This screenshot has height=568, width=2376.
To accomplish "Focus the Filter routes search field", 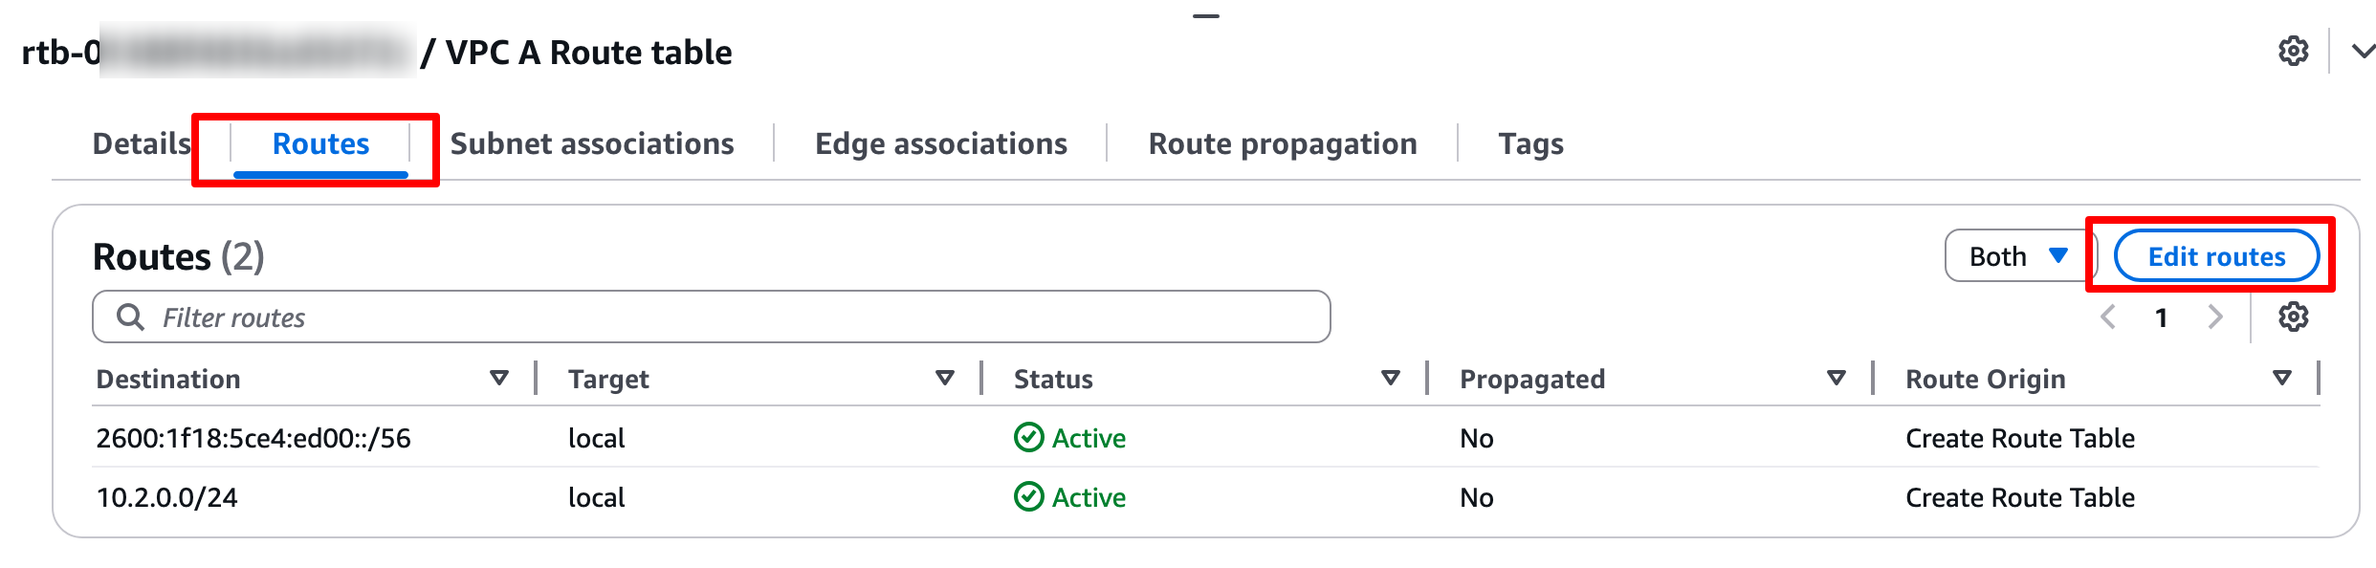I will coord(727,317).
